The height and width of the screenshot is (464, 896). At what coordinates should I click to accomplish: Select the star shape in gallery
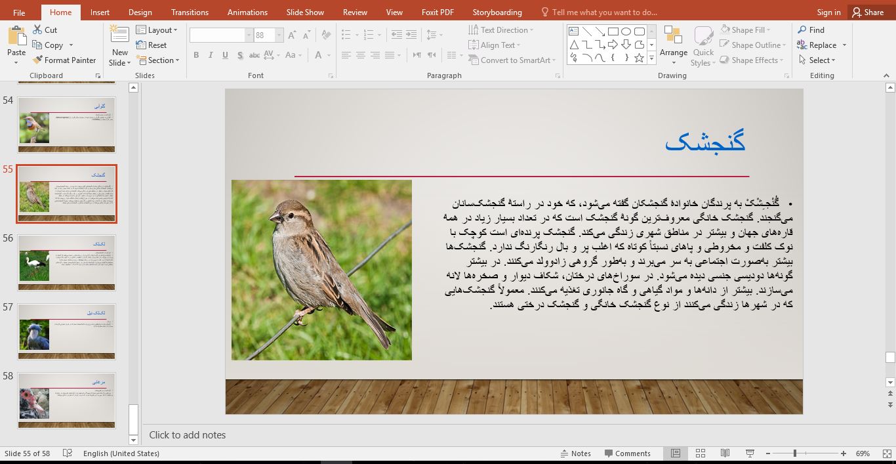coord(639,58)
